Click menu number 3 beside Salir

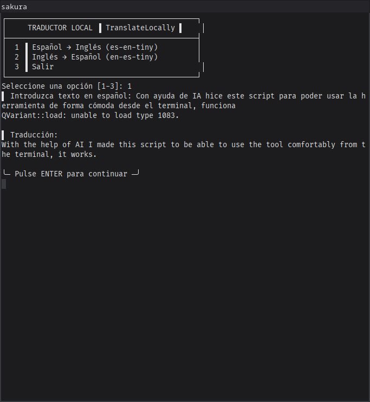[x=17, y=67]
